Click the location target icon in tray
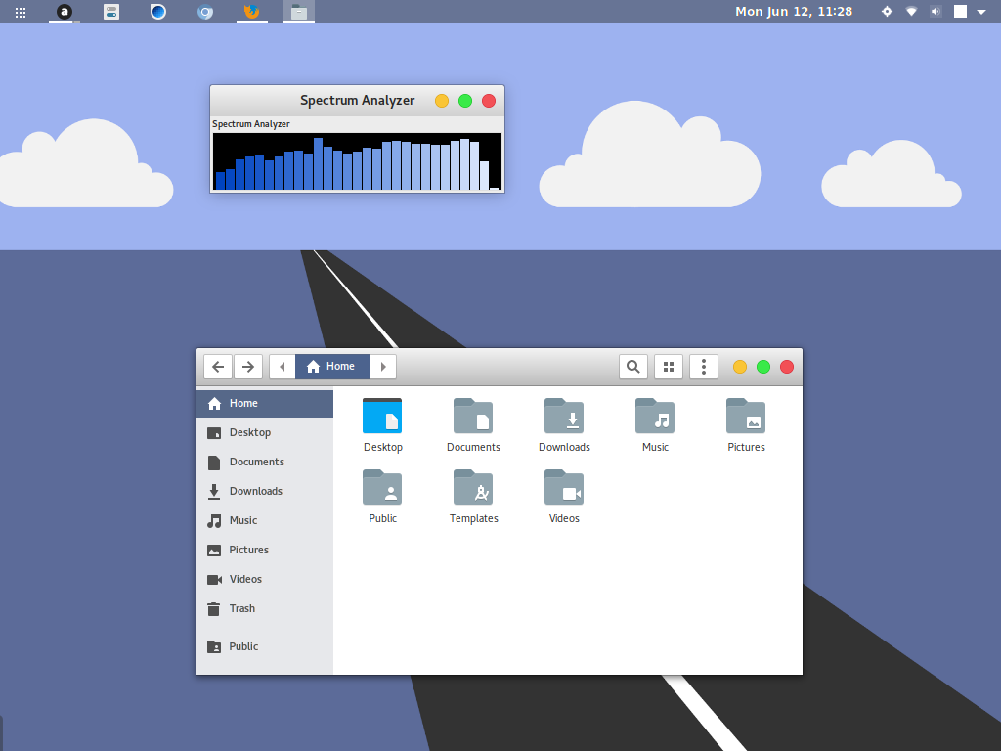The height and width of the screenshot is (751, 1001). [x=887, y=12]
